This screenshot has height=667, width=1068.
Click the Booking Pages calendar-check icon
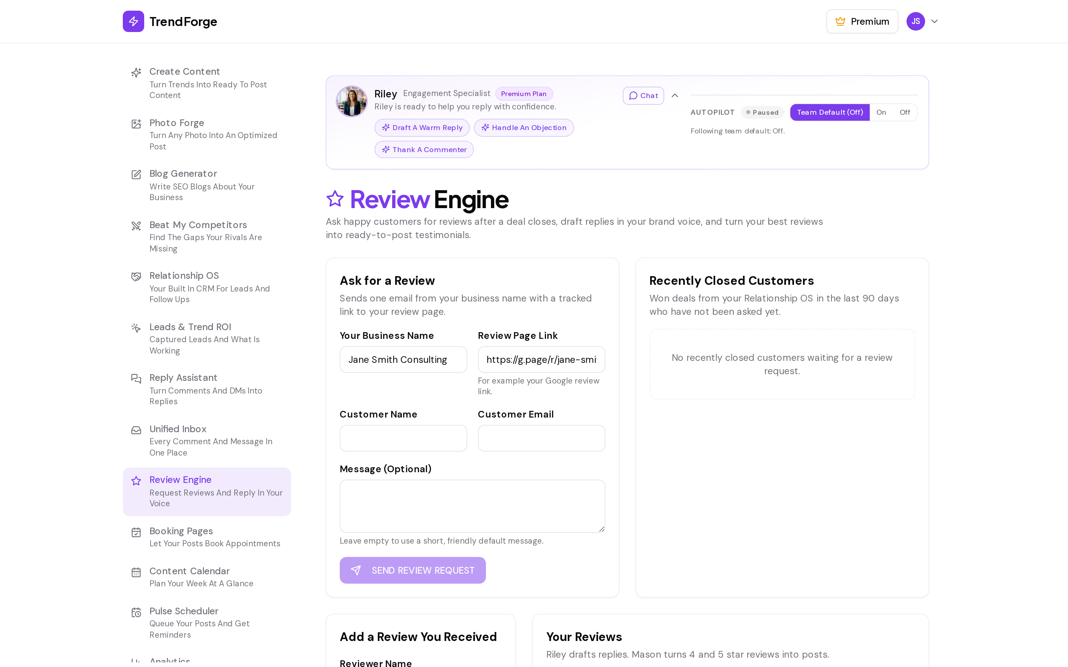click(137, 533)
